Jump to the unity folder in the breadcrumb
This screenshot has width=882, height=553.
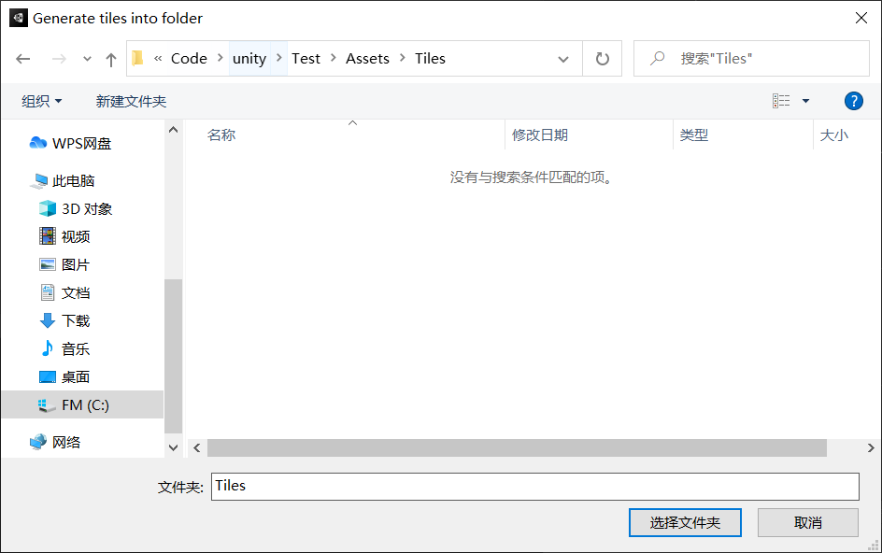coord(249,58)
